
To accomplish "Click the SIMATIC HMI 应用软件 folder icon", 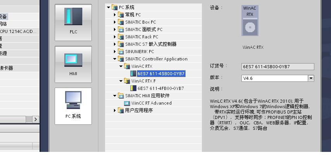I will pyautogui.click(x=121, y=96).
